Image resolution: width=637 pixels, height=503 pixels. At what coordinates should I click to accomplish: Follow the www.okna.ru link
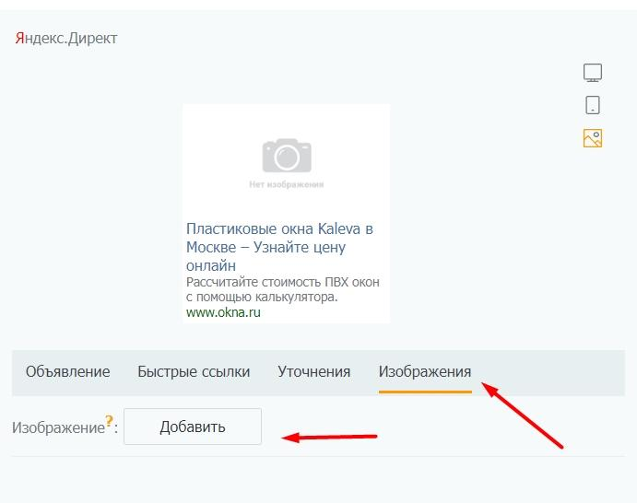[223, 312]
